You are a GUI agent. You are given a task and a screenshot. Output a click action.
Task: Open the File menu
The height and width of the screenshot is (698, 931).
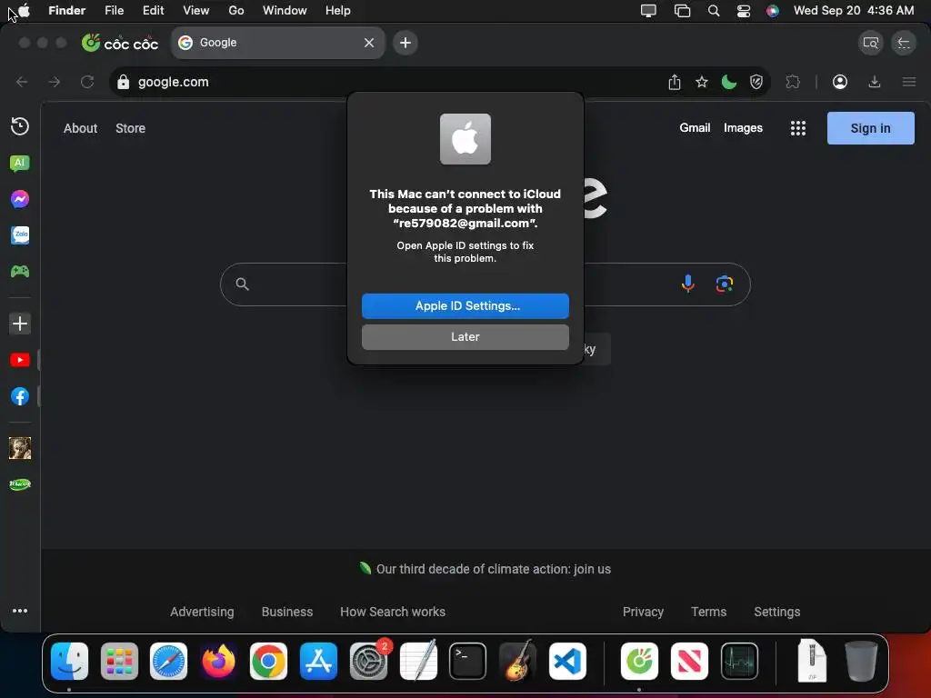[x=114, y=10]
